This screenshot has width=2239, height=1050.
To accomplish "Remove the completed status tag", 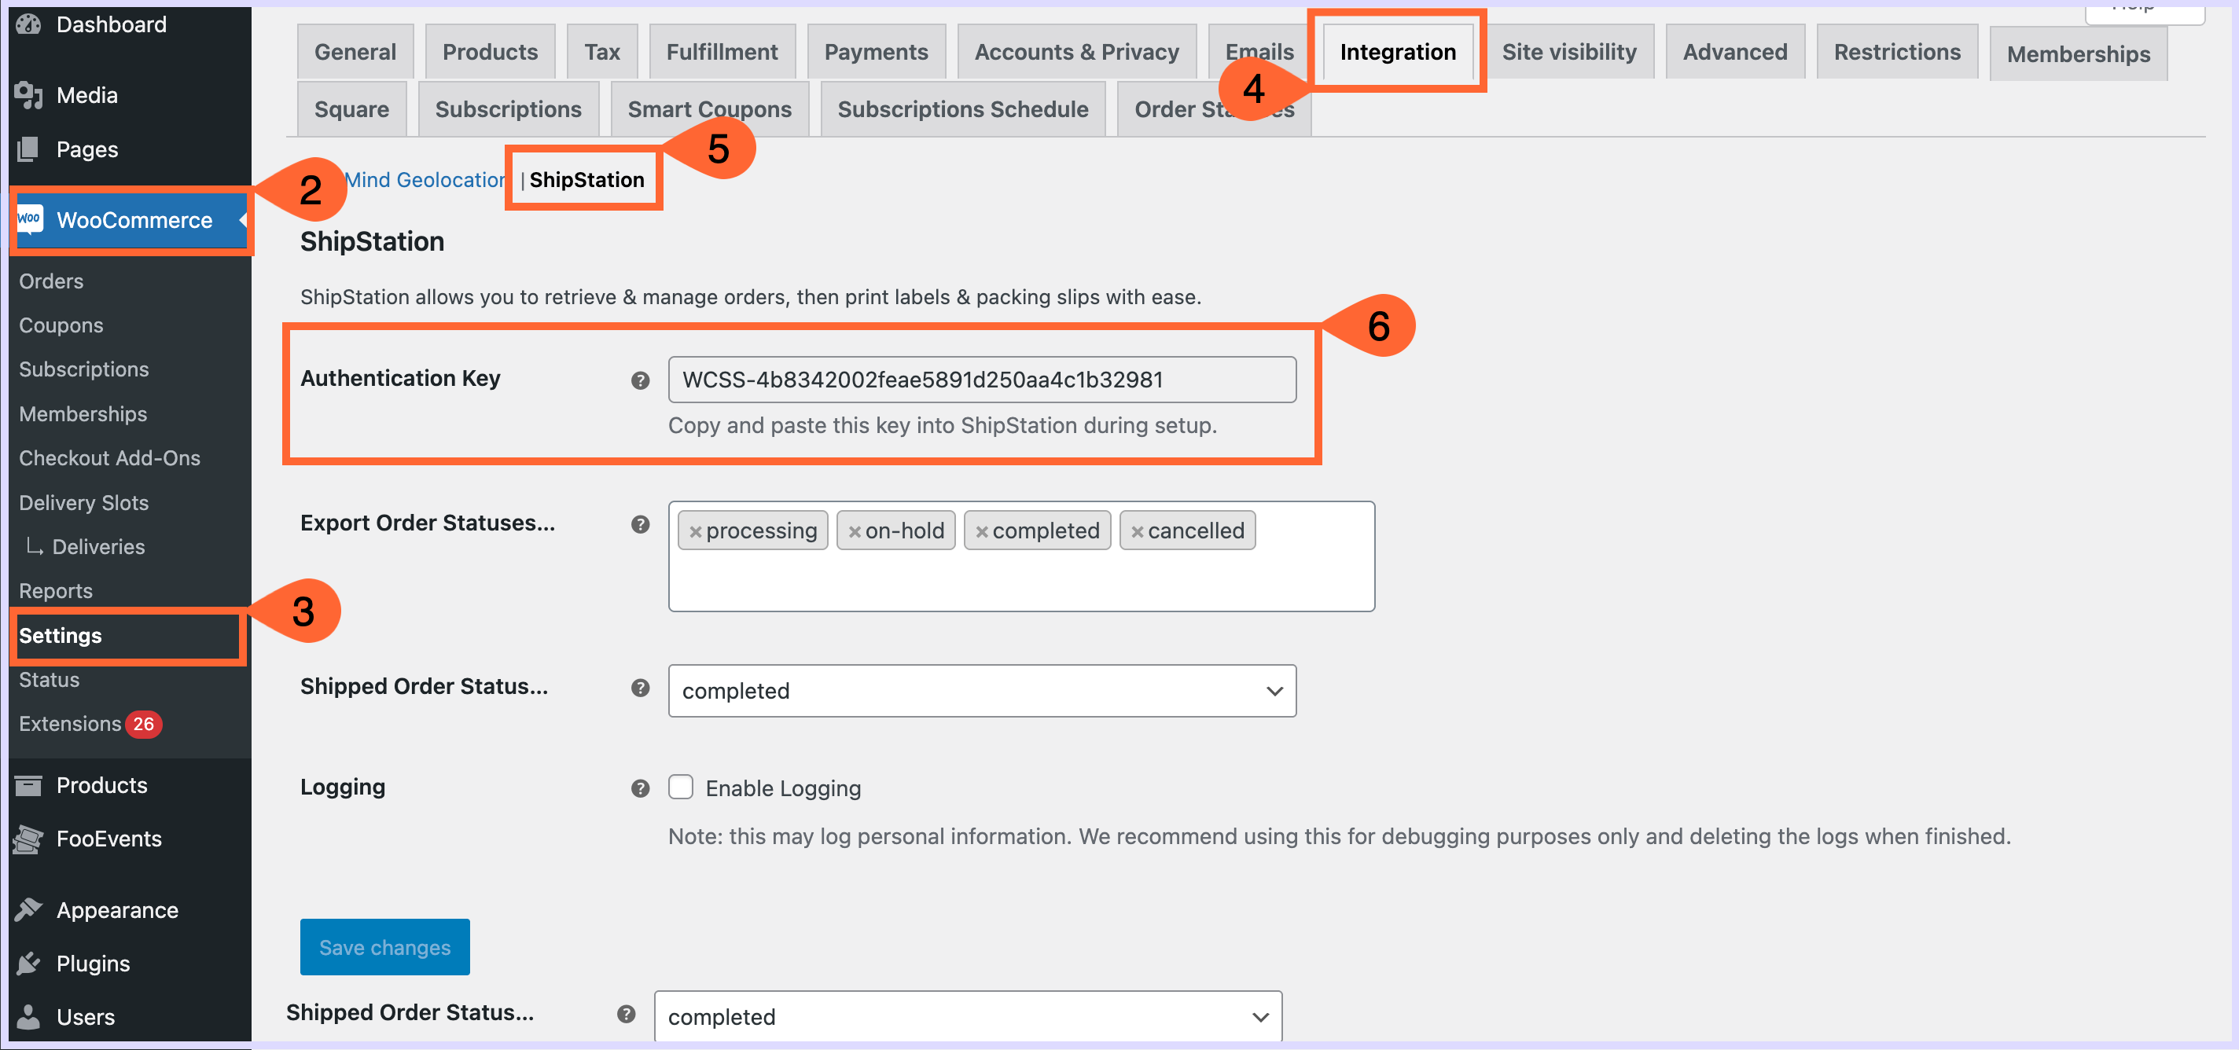I will tap(982, 531).
